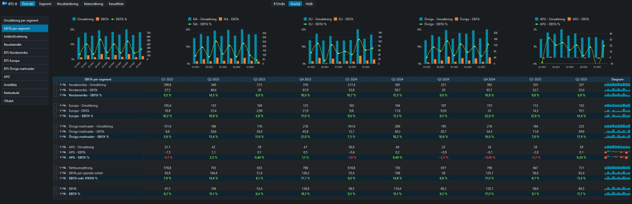
Task: Open the Balansräkning tab
Action: [94, 3]
